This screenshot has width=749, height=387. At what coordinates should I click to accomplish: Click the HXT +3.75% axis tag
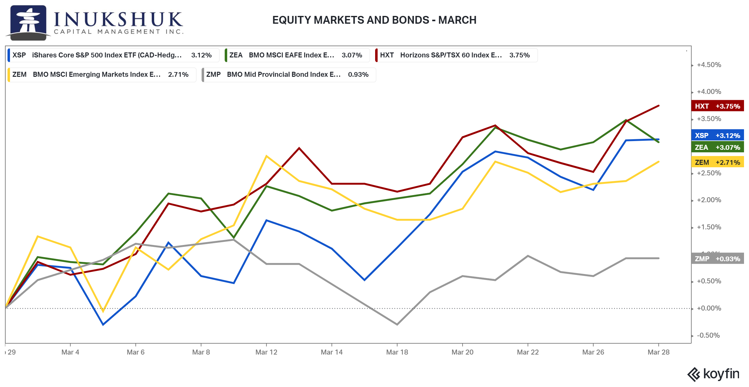tap(717, 106)
